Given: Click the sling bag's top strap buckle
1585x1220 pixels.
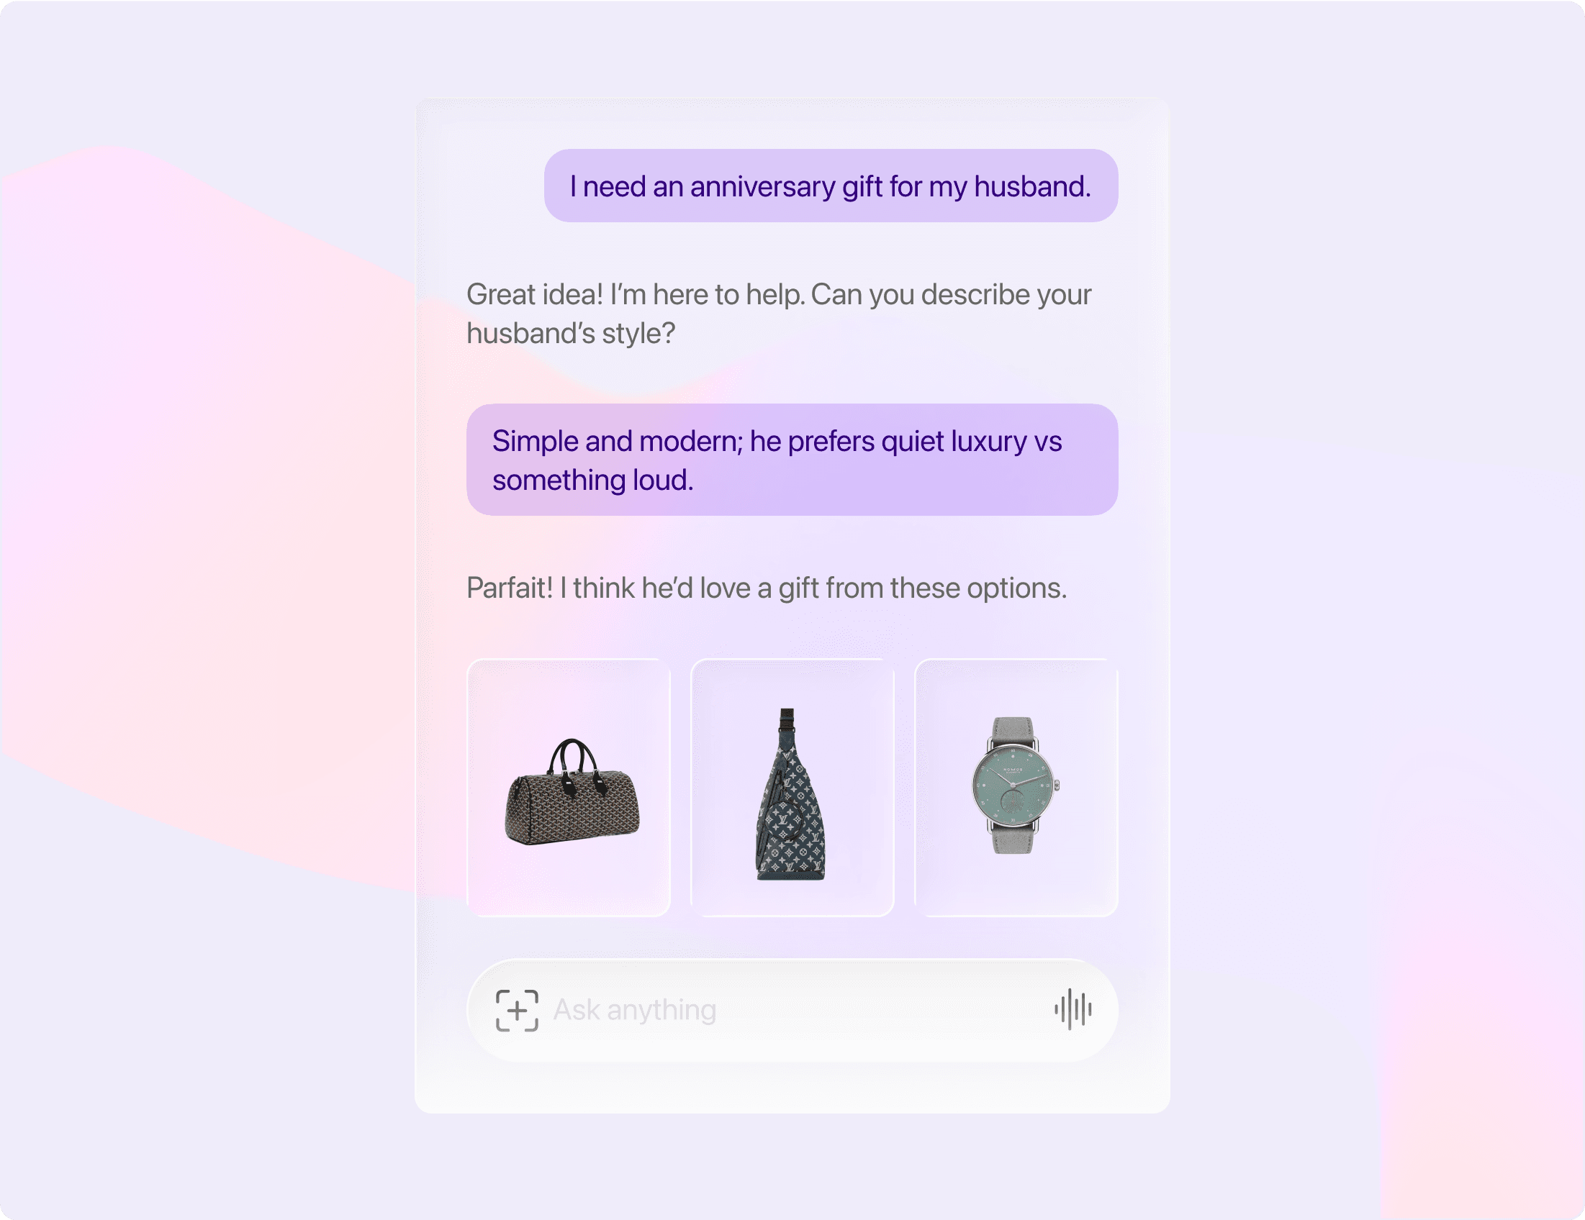Looking at the screenshot, I should coord(787,719).
